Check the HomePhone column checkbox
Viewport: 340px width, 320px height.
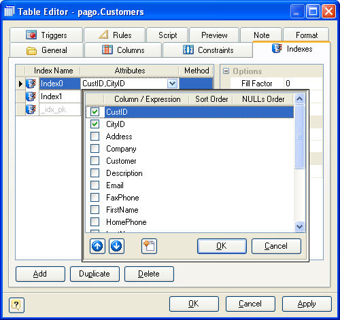(x=95, y=222)
